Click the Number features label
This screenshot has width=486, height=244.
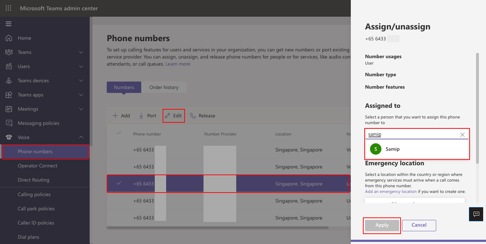pyautogui.click(x=385, y=87)
